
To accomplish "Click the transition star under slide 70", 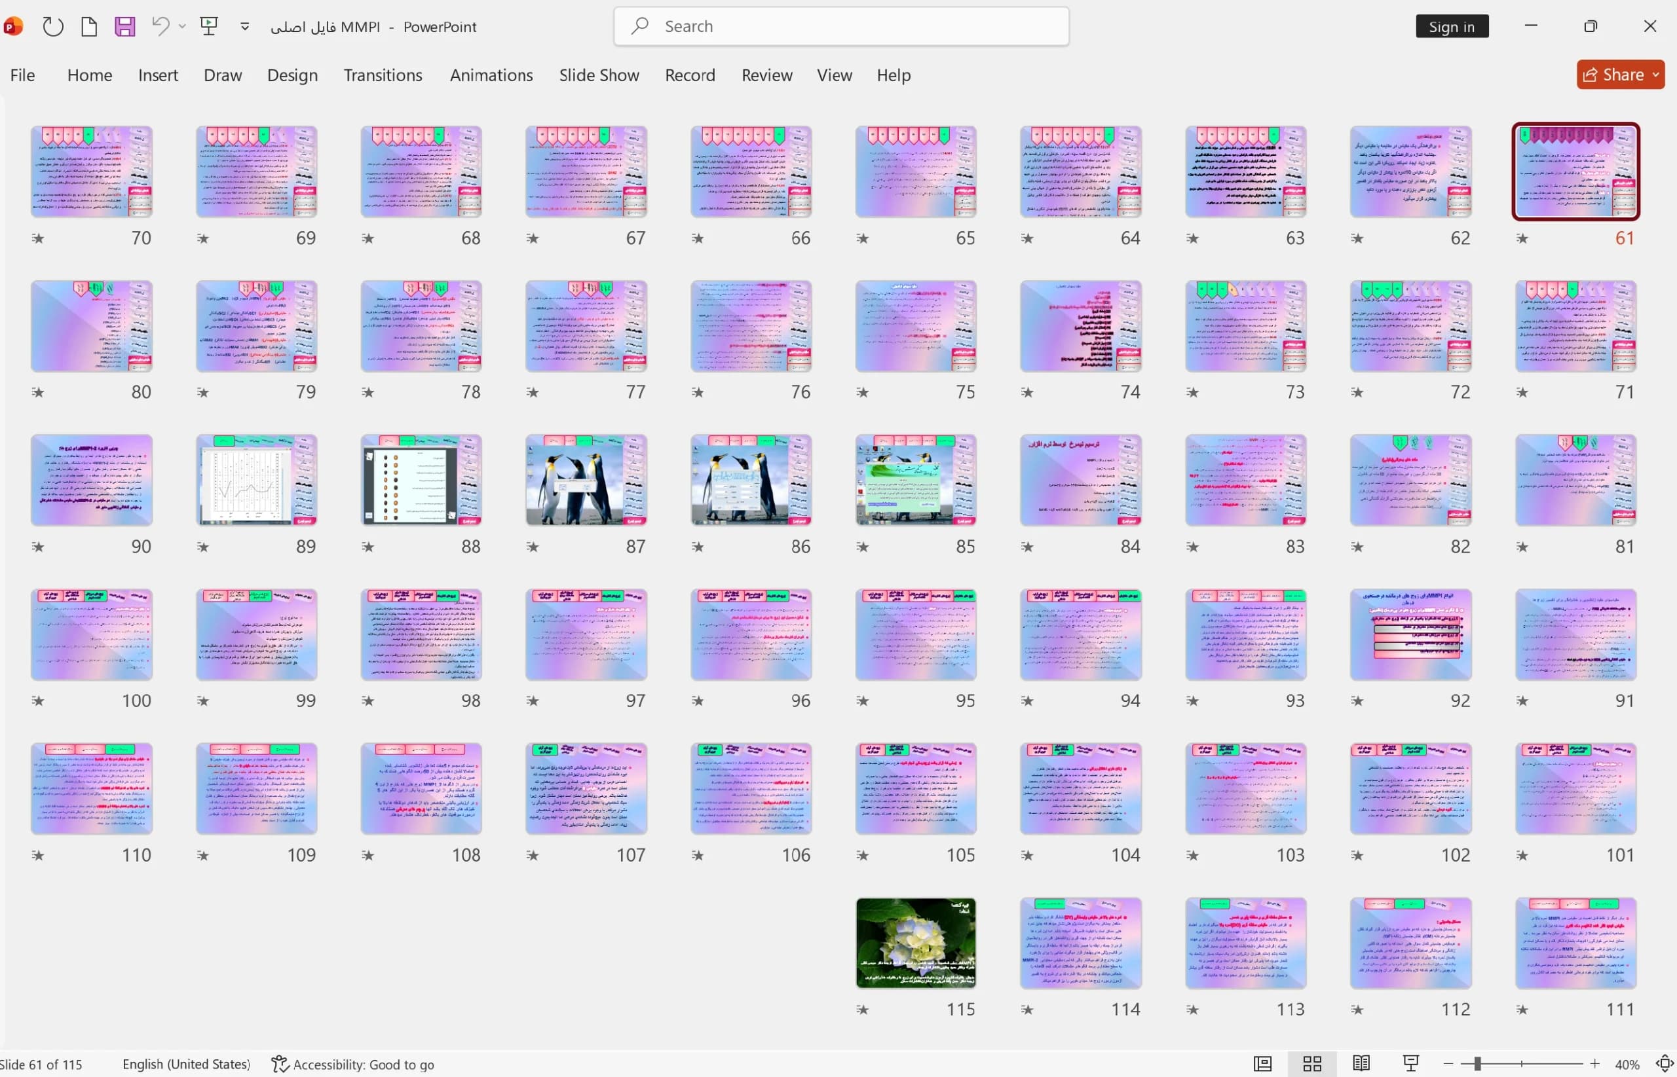I will pyautogui.click(x=38, y=238).
